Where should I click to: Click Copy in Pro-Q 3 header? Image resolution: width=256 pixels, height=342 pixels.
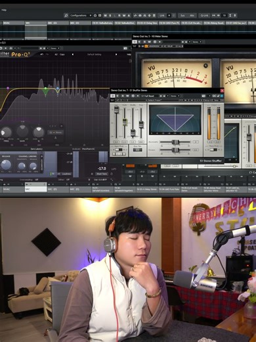tap(62, 55)
